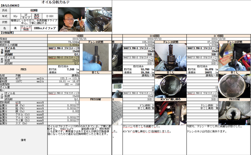Click the 【あなたのMINI】 section heading
The height and width of the screenshot is (155, 251).
click(10, 5)
